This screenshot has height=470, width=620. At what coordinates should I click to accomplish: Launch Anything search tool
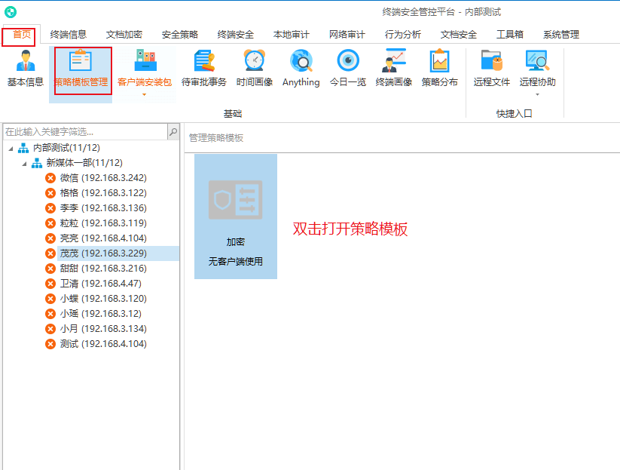click(x=301, y=69)
